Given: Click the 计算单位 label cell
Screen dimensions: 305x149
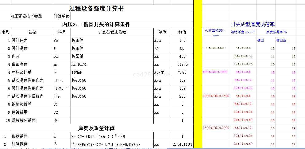Looking at the screenshot, I should (x=62, y=16).
